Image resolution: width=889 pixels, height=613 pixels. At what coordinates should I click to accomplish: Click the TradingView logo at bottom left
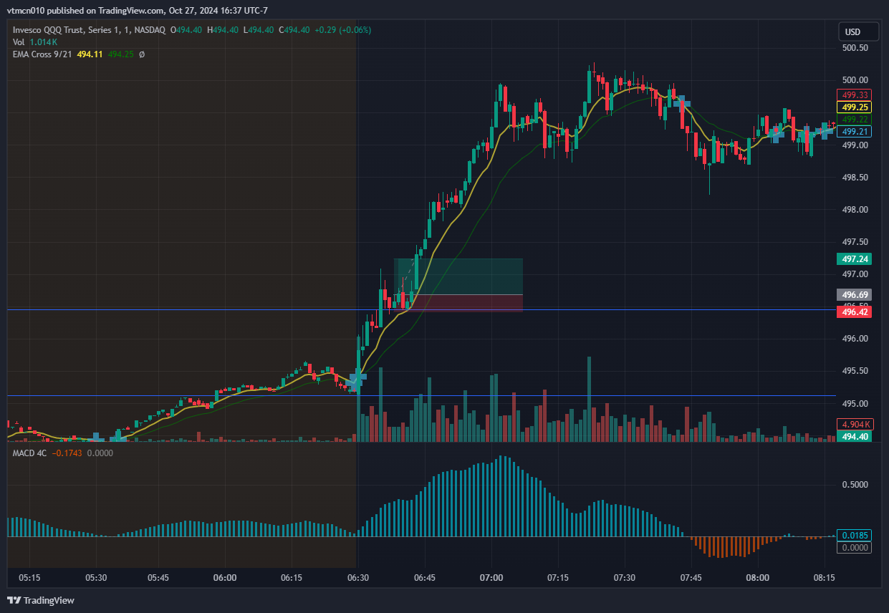(41, 600)
